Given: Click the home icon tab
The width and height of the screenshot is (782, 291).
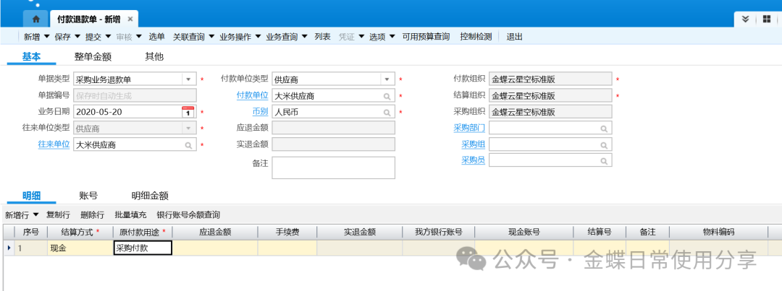Looking at the screenshot, I should (35, 19).
